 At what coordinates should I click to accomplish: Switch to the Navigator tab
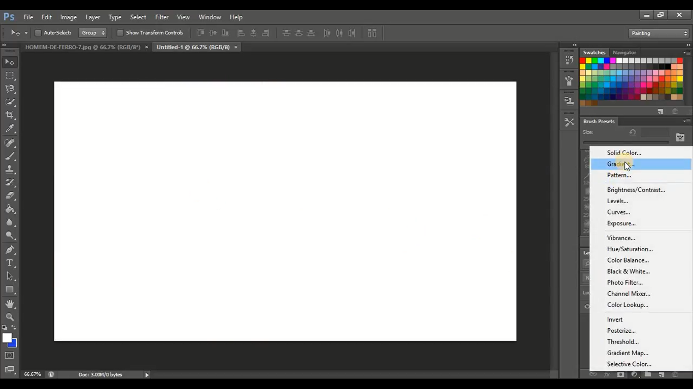coord(624,52)
